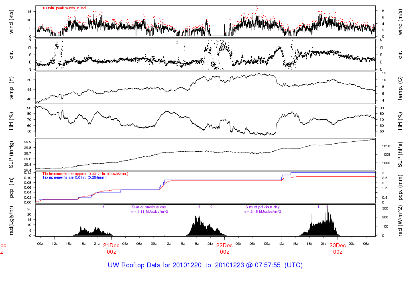Select the 'rad(Lgly/hr)' axis label

click(11, 221)
